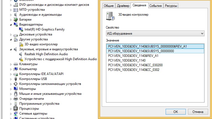The height and width of the screenshot is (119, 212).
Task: Click the OK button
Action: point(176,112)
